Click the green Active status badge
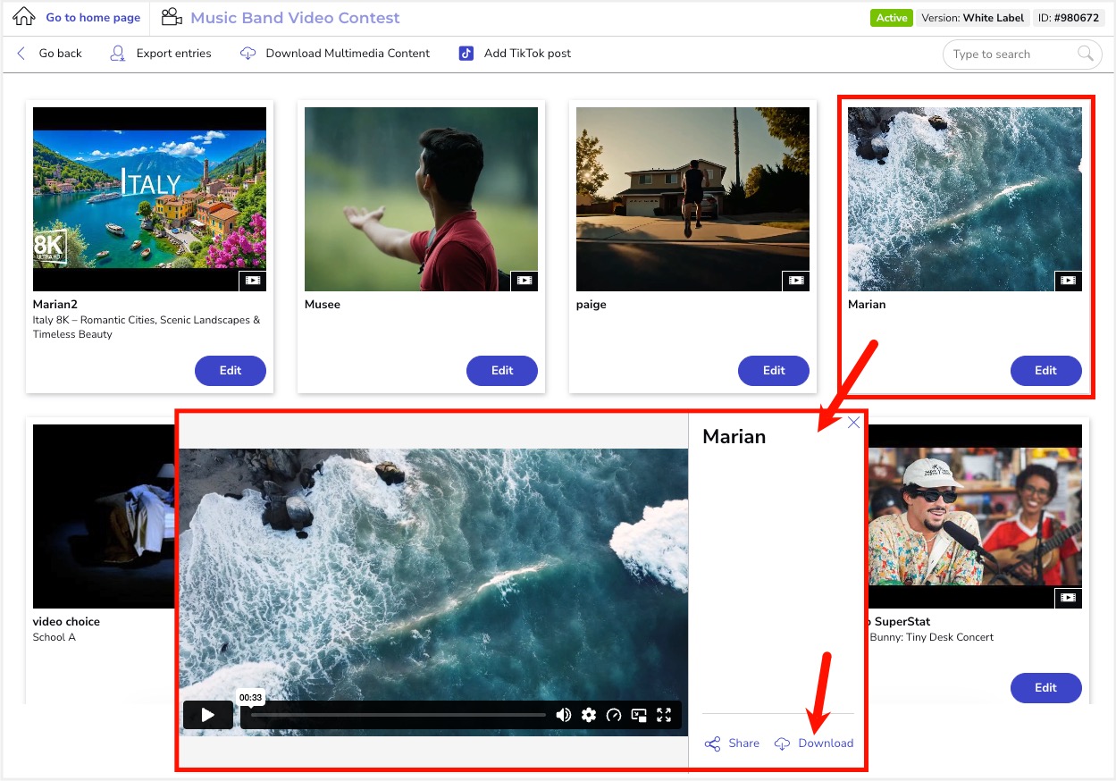The width and height of the screenshot is (1116, 781). coord(891,18)
